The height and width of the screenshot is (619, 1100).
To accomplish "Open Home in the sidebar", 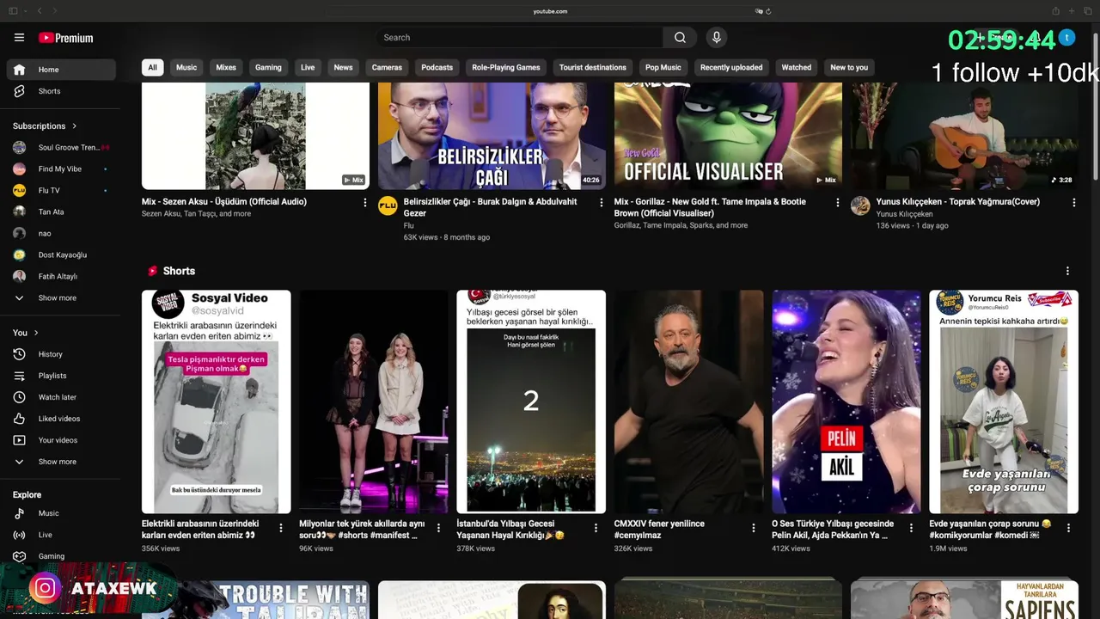I will (60, 70).
